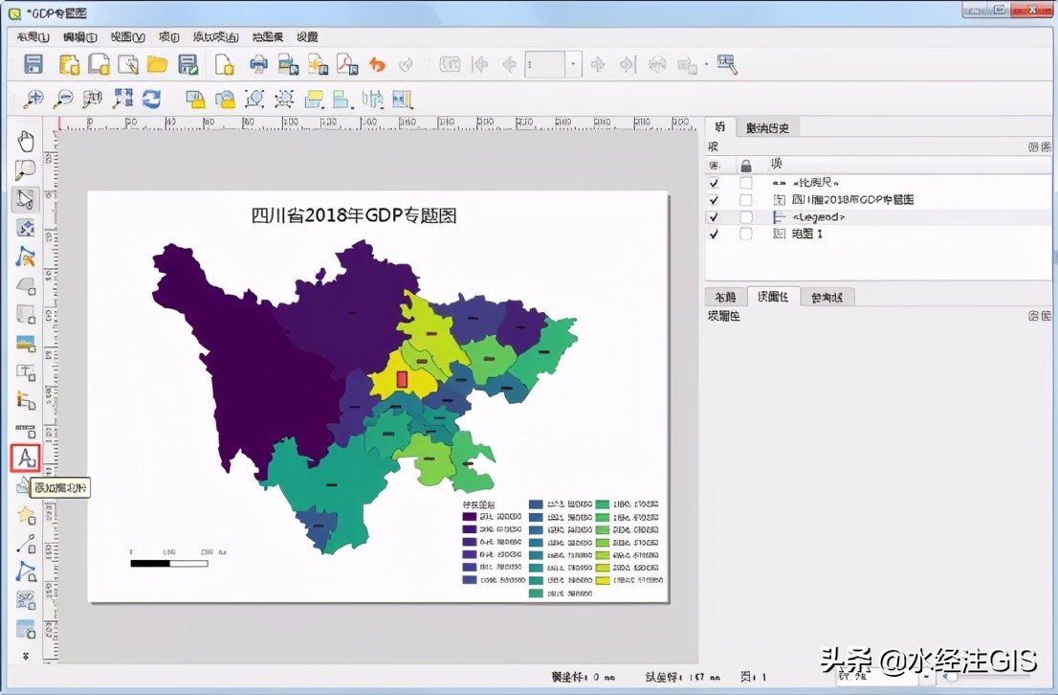Select the Add scale bar tool

tap(26, 430)
